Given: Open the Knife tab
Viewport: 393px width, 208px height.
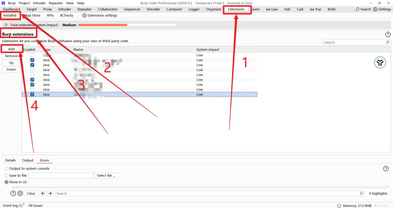Looking at the screenshot, I should [x=332, y=9].
